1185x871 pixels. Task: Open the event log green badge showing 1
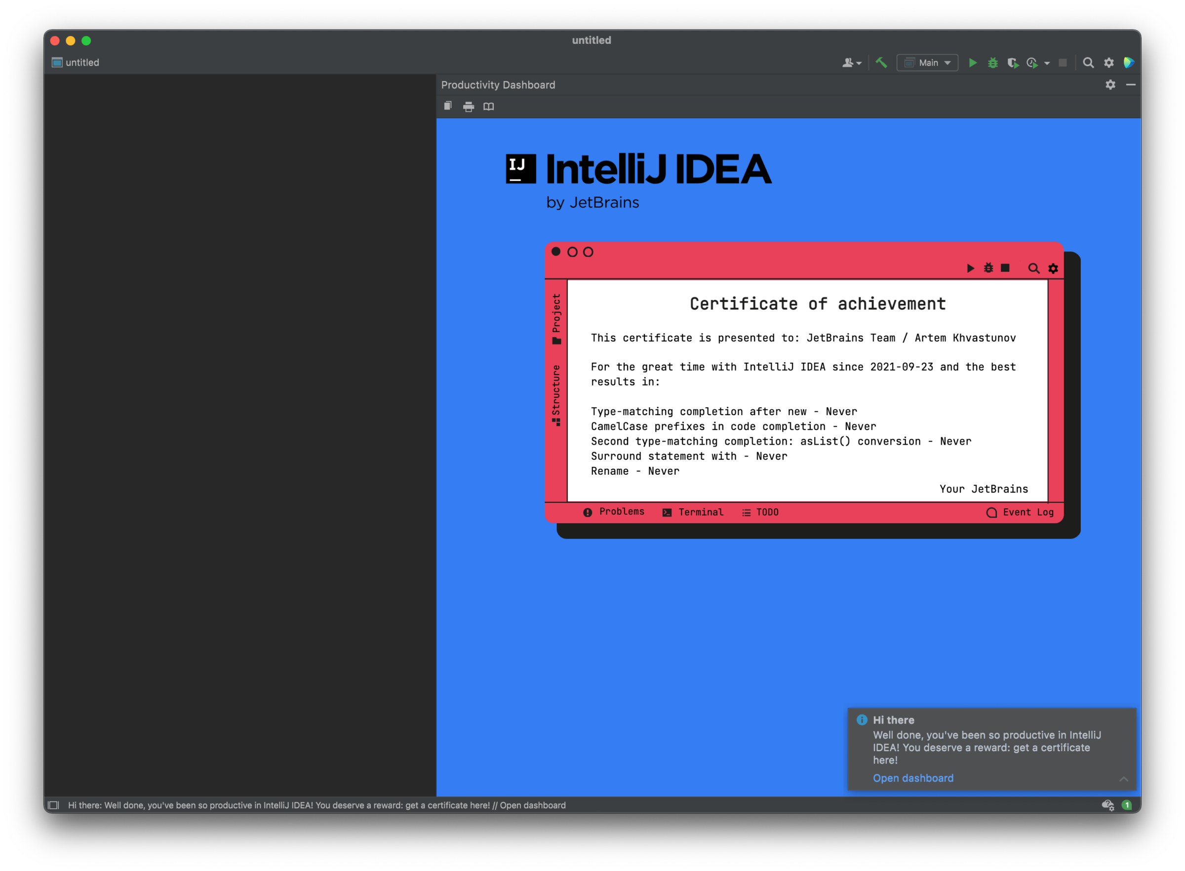pos(1126,805)
